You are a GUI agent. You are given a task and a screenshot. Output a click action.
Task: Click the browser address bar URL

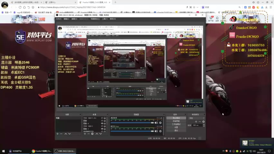[73, 7]
